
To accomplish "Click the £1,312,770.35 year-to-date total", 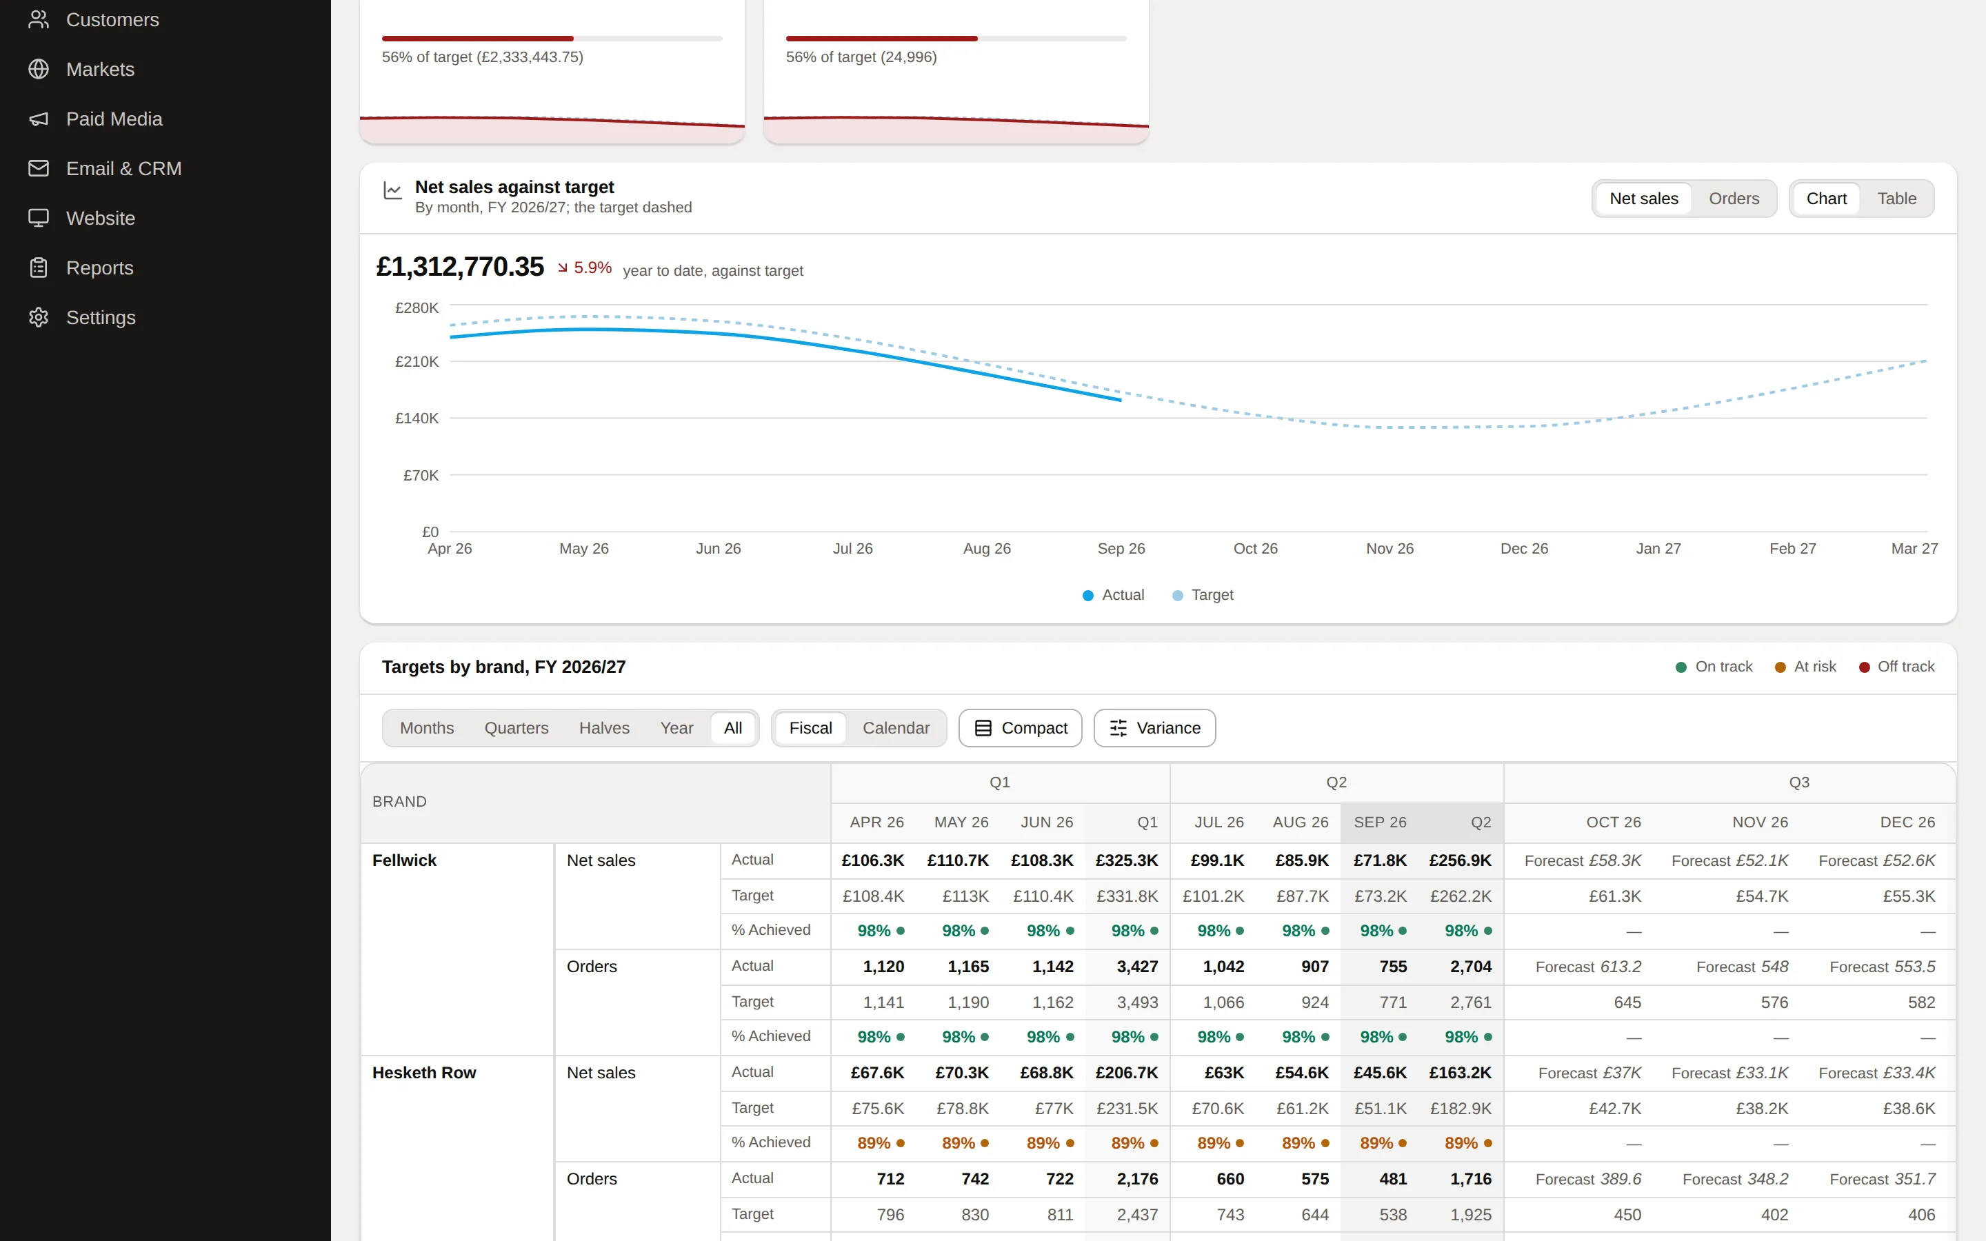I will [x=459, y=267].
